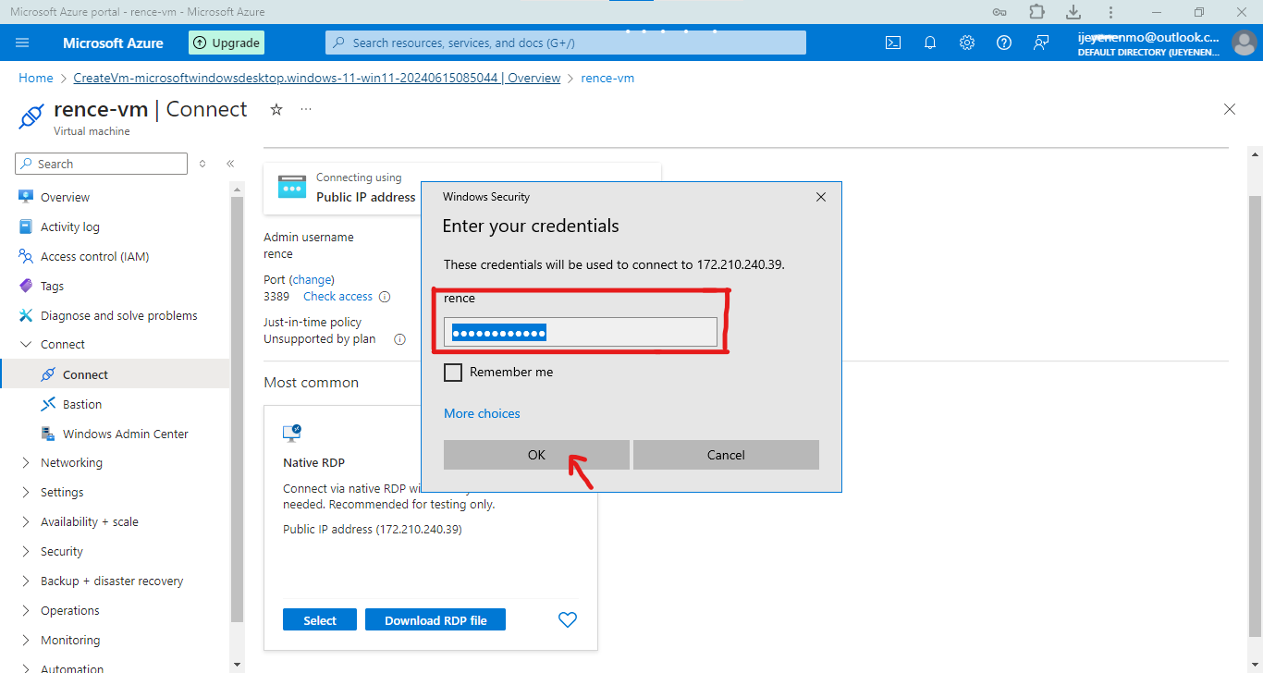Screen dimensions: 1263x673
Task: Click the Public IP address connection selector
Action: [462, 188]
